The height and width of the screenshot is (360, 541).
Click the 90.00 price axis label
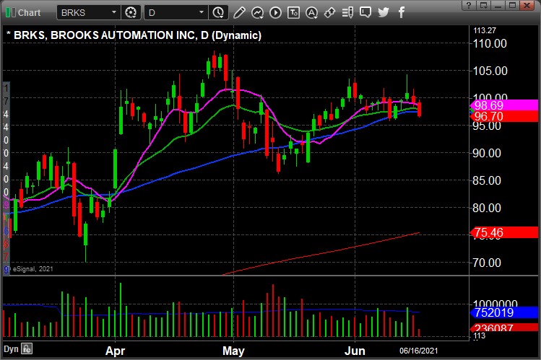(x=487, y=153)
